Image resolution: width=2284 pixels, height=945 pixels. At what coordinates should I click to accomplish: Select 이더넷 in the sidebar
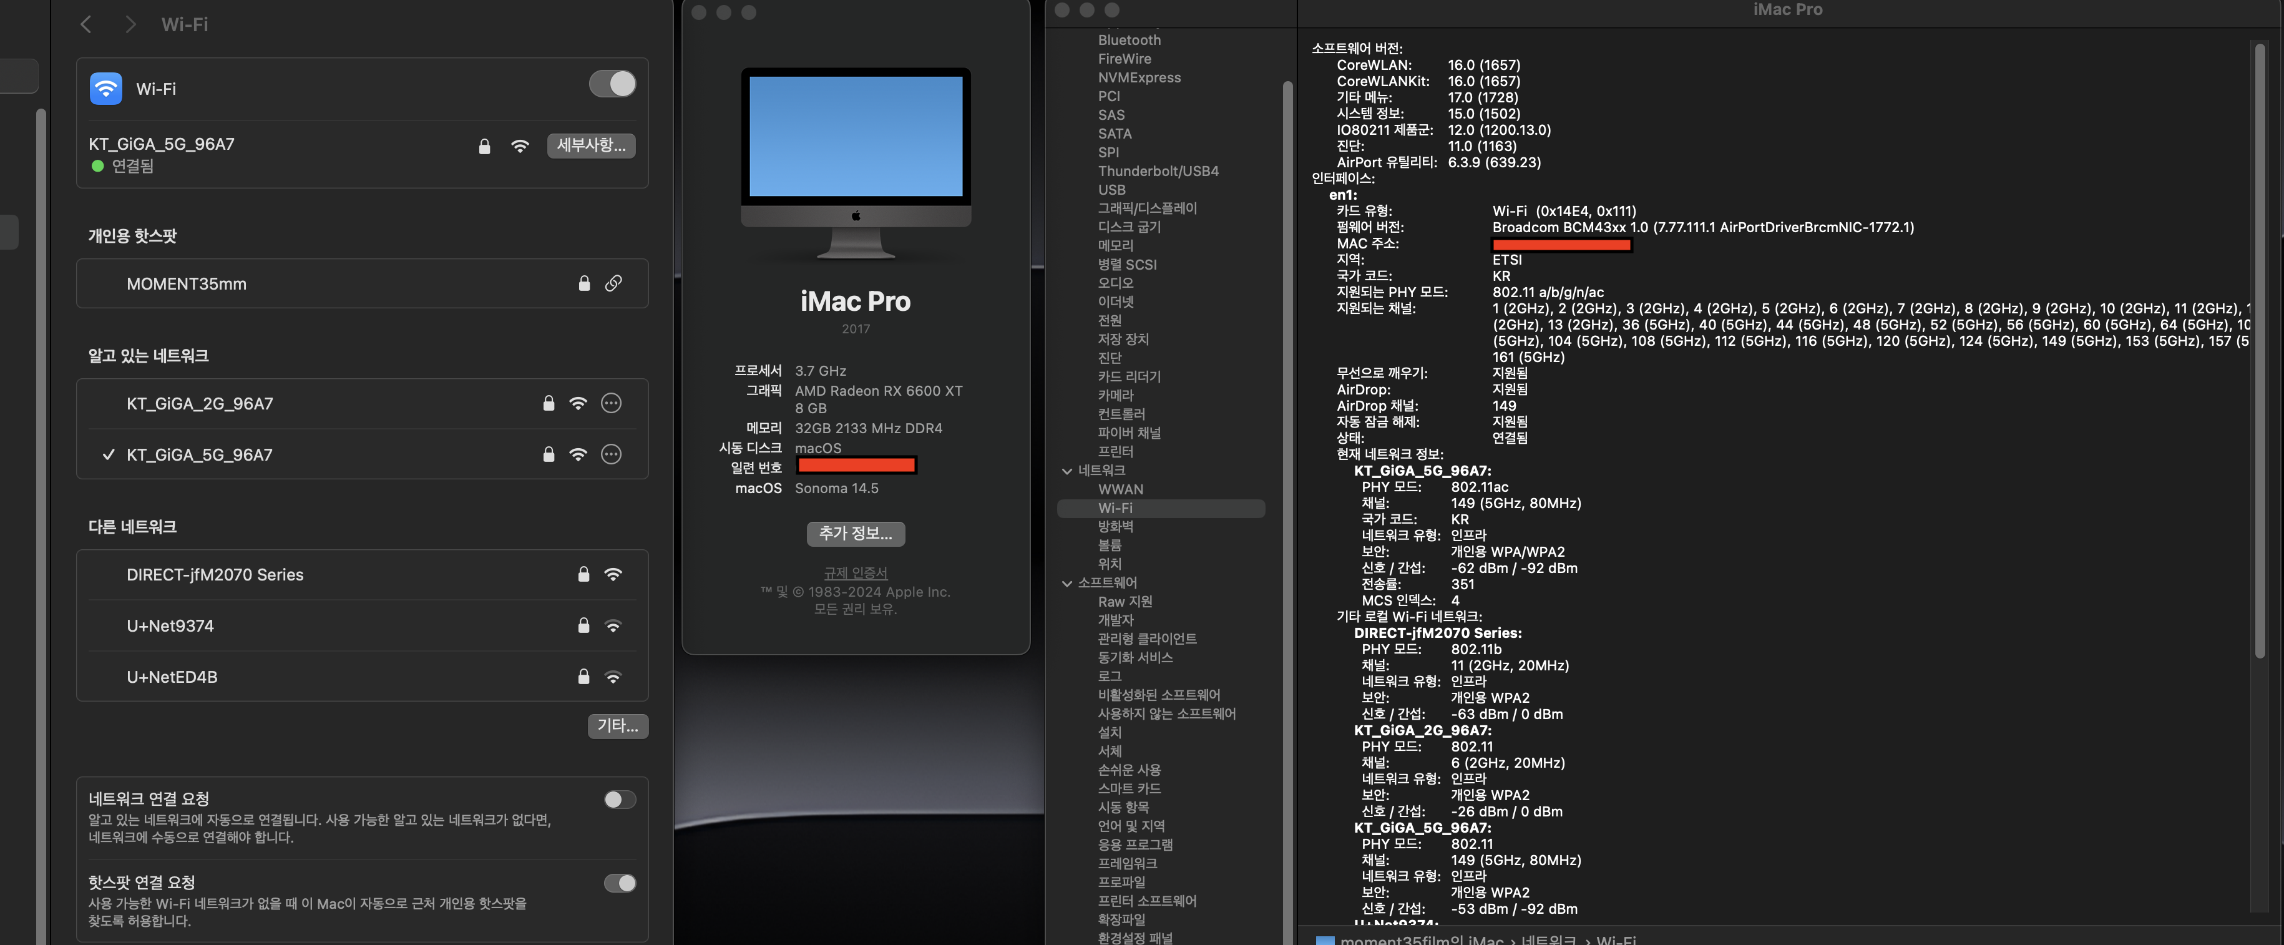[x=1115, y=302]
